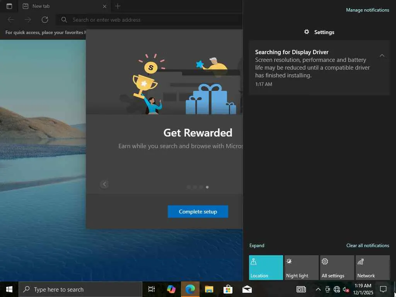
Task: Open File Explorer from the taskbar
Action: coord(209,289)
